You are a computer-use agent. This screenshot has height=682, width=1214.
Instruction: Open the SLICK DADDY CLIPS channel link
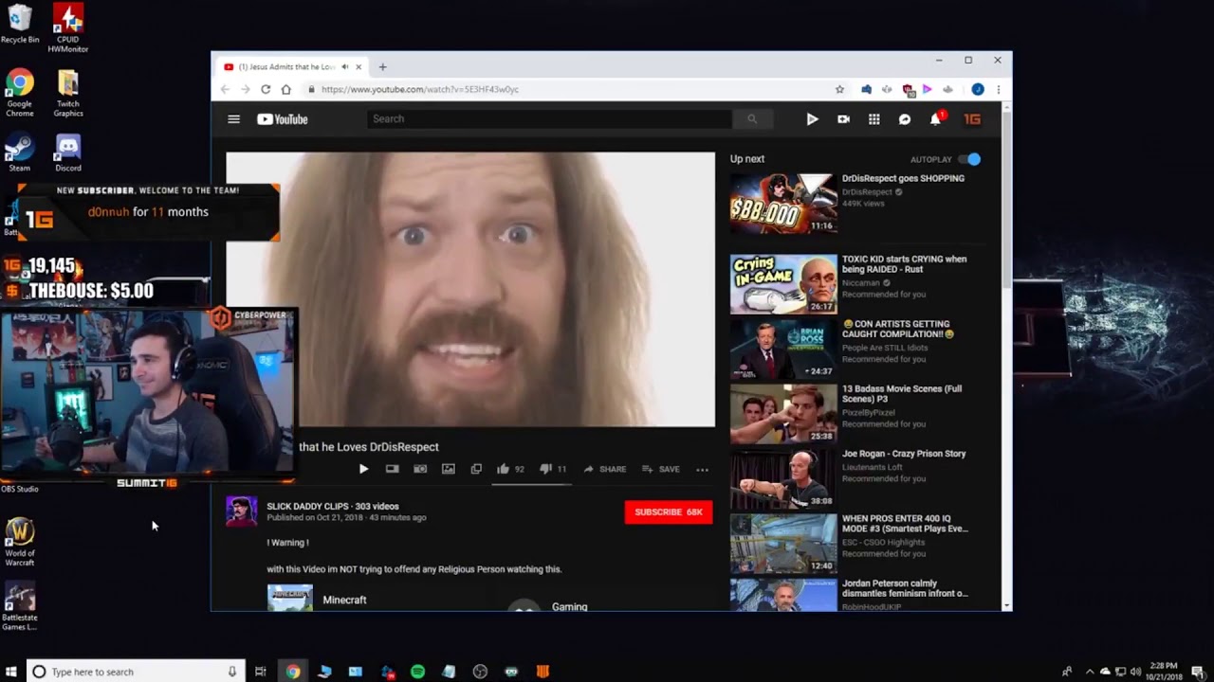pos(308,507)
